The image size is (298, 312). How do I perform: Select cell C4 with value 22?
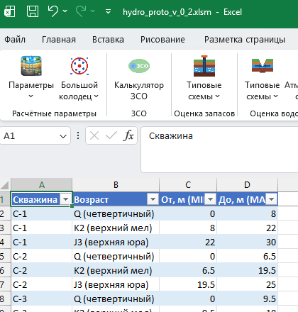tap(188, 242)
